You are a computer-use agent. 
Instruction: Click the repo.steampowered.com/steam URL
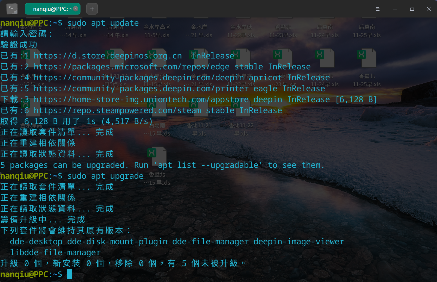(x=117, y=110)
